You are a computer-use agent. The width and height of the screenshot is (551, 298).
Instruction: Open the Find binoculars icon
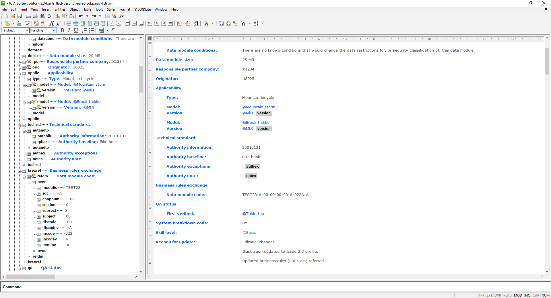[42, 16]
